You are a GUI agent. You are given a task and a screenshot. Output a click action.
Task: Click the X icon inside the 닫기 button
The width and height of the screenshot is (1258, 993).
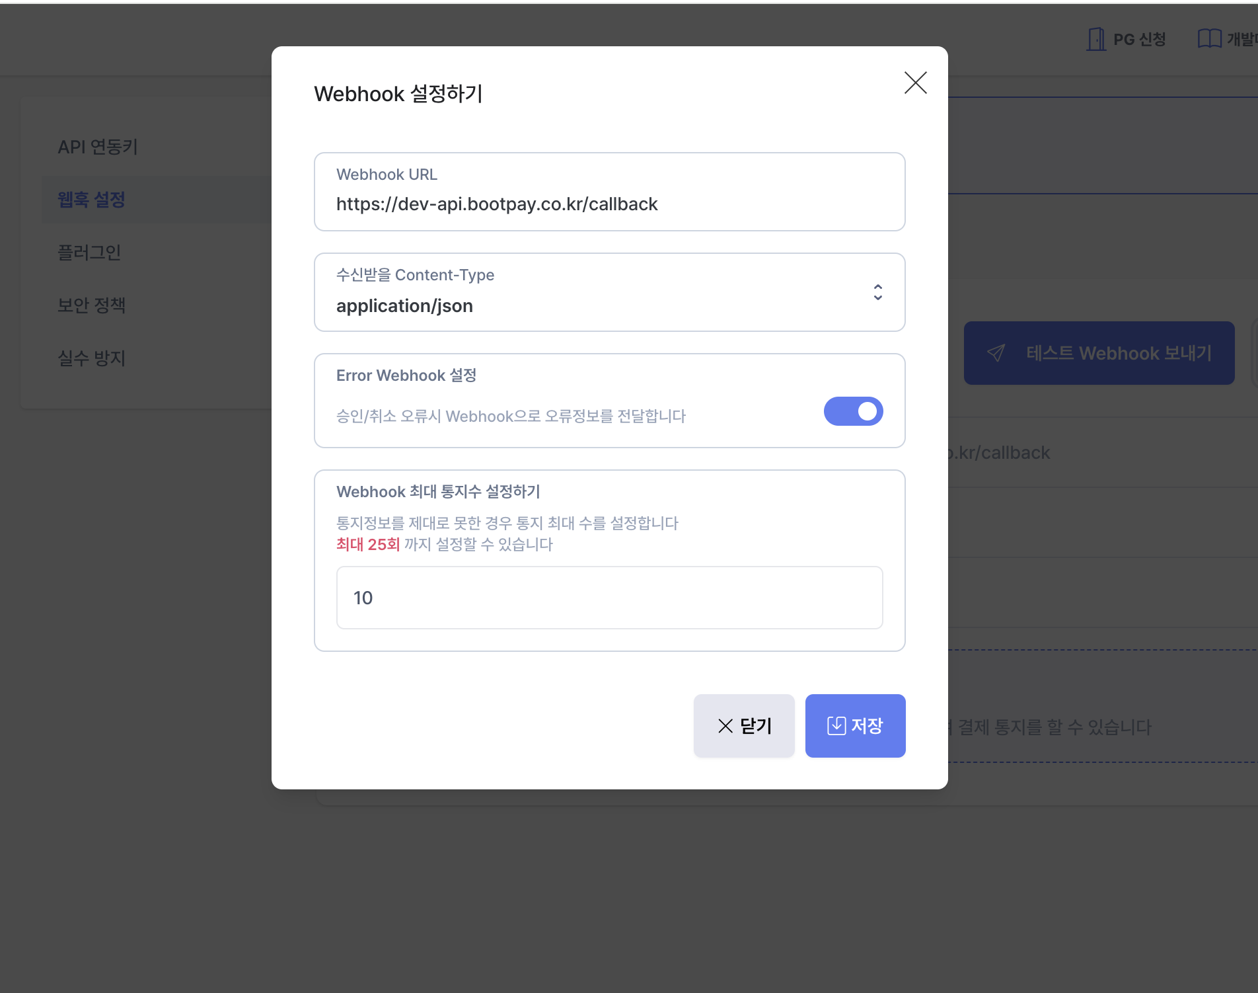click(x=725, y=726)
